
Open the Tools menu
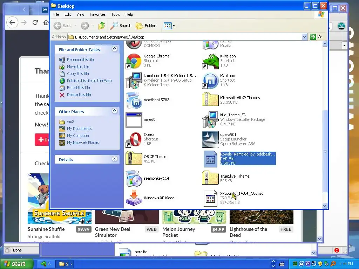click(x=116, y=14)
